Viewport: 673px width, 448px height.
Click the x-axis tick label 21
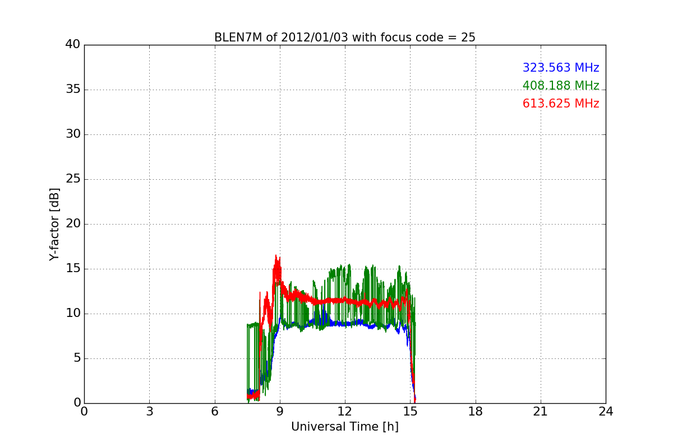pos(541,412)
